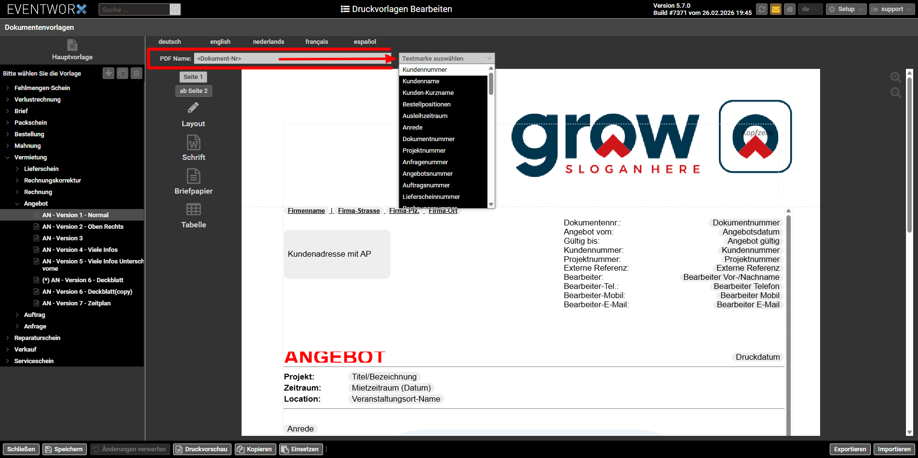The width and height of the screenshot is (918, 458).
Task: Choose Dokumentnummer from the bookmark list
Action: (x=428, y=139)
